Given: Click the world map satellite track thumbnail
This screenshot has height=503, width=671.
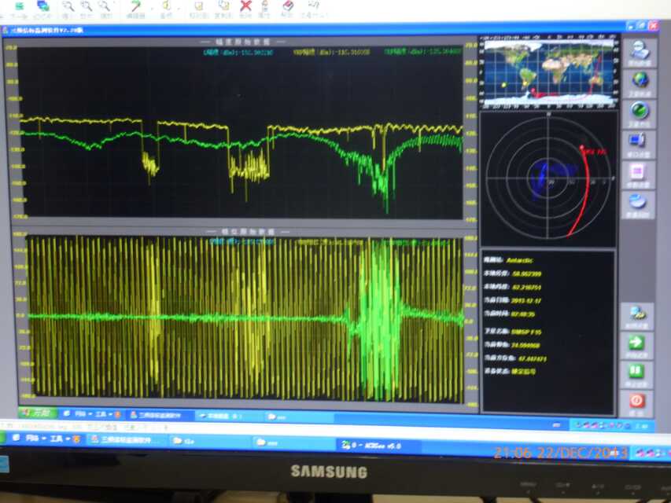Looking at the screenshot, I should click(x=548, y=72).
